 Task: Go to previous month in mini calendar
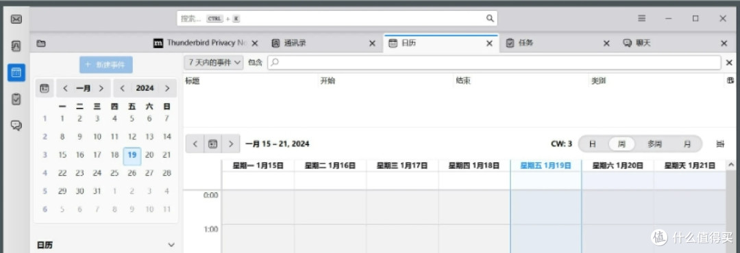pos(66,88)
